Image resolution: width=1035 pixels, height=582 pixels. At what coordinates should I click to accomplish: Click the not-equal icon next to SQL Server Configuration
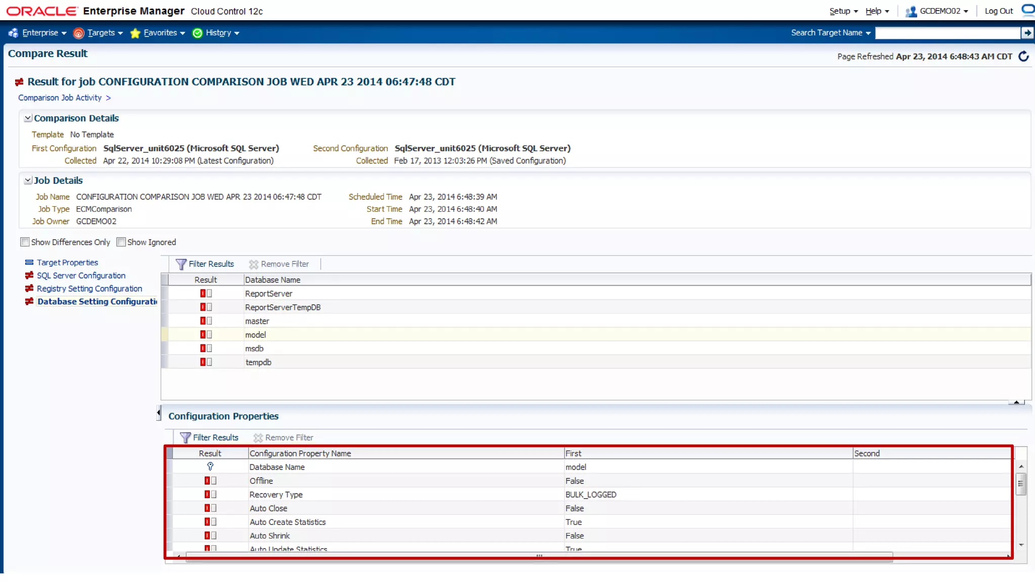(29, 275)
